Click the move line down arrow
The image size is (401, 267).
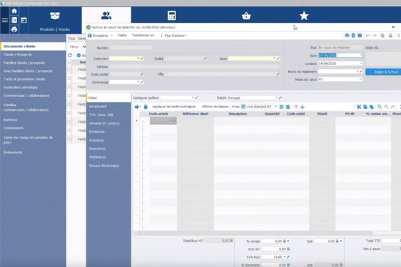pos(302,106)
